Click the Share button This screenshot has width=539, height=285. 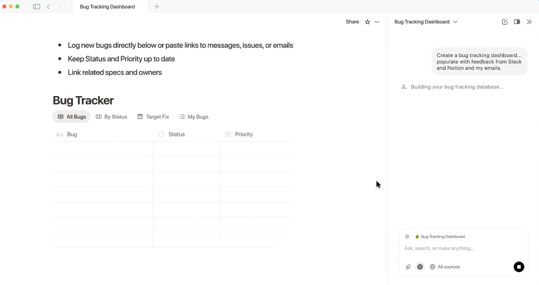[x=352, y=22]
